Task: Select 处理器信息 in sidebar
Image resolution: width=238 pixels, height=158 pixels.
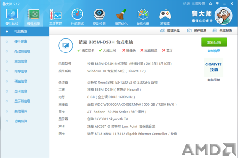Action: point(22,51)
